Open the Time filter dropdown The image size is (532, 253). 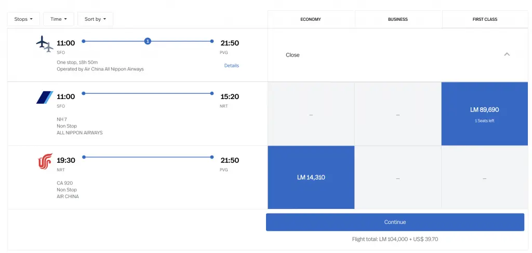coord(59,19)
